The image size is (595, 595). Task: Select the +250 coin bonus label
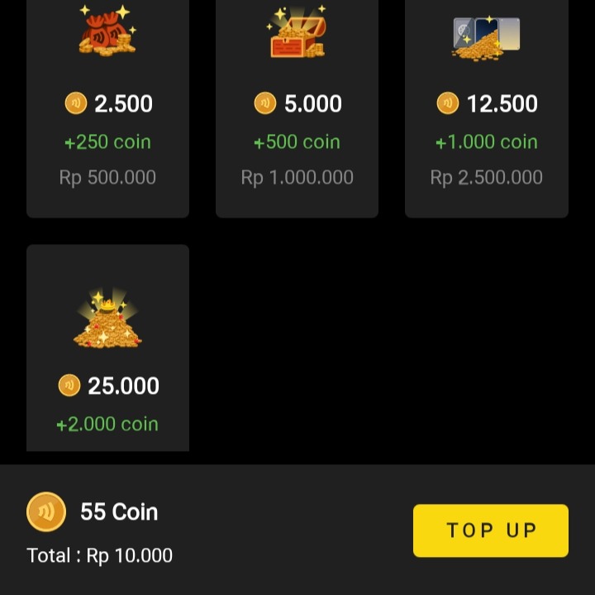click(107, 142)
